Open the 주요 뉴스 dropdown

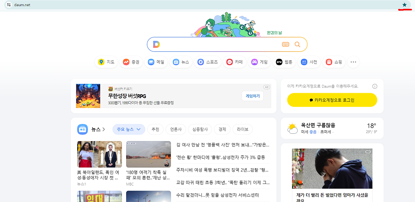point(128,129)
